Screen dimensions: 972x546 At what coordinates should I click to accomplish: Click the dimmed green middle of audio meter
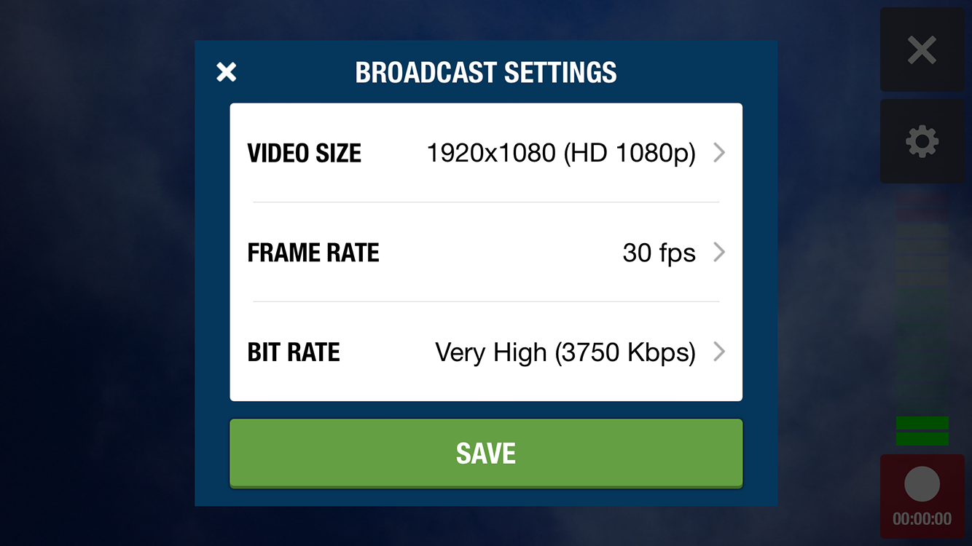(x=922, y=306)
